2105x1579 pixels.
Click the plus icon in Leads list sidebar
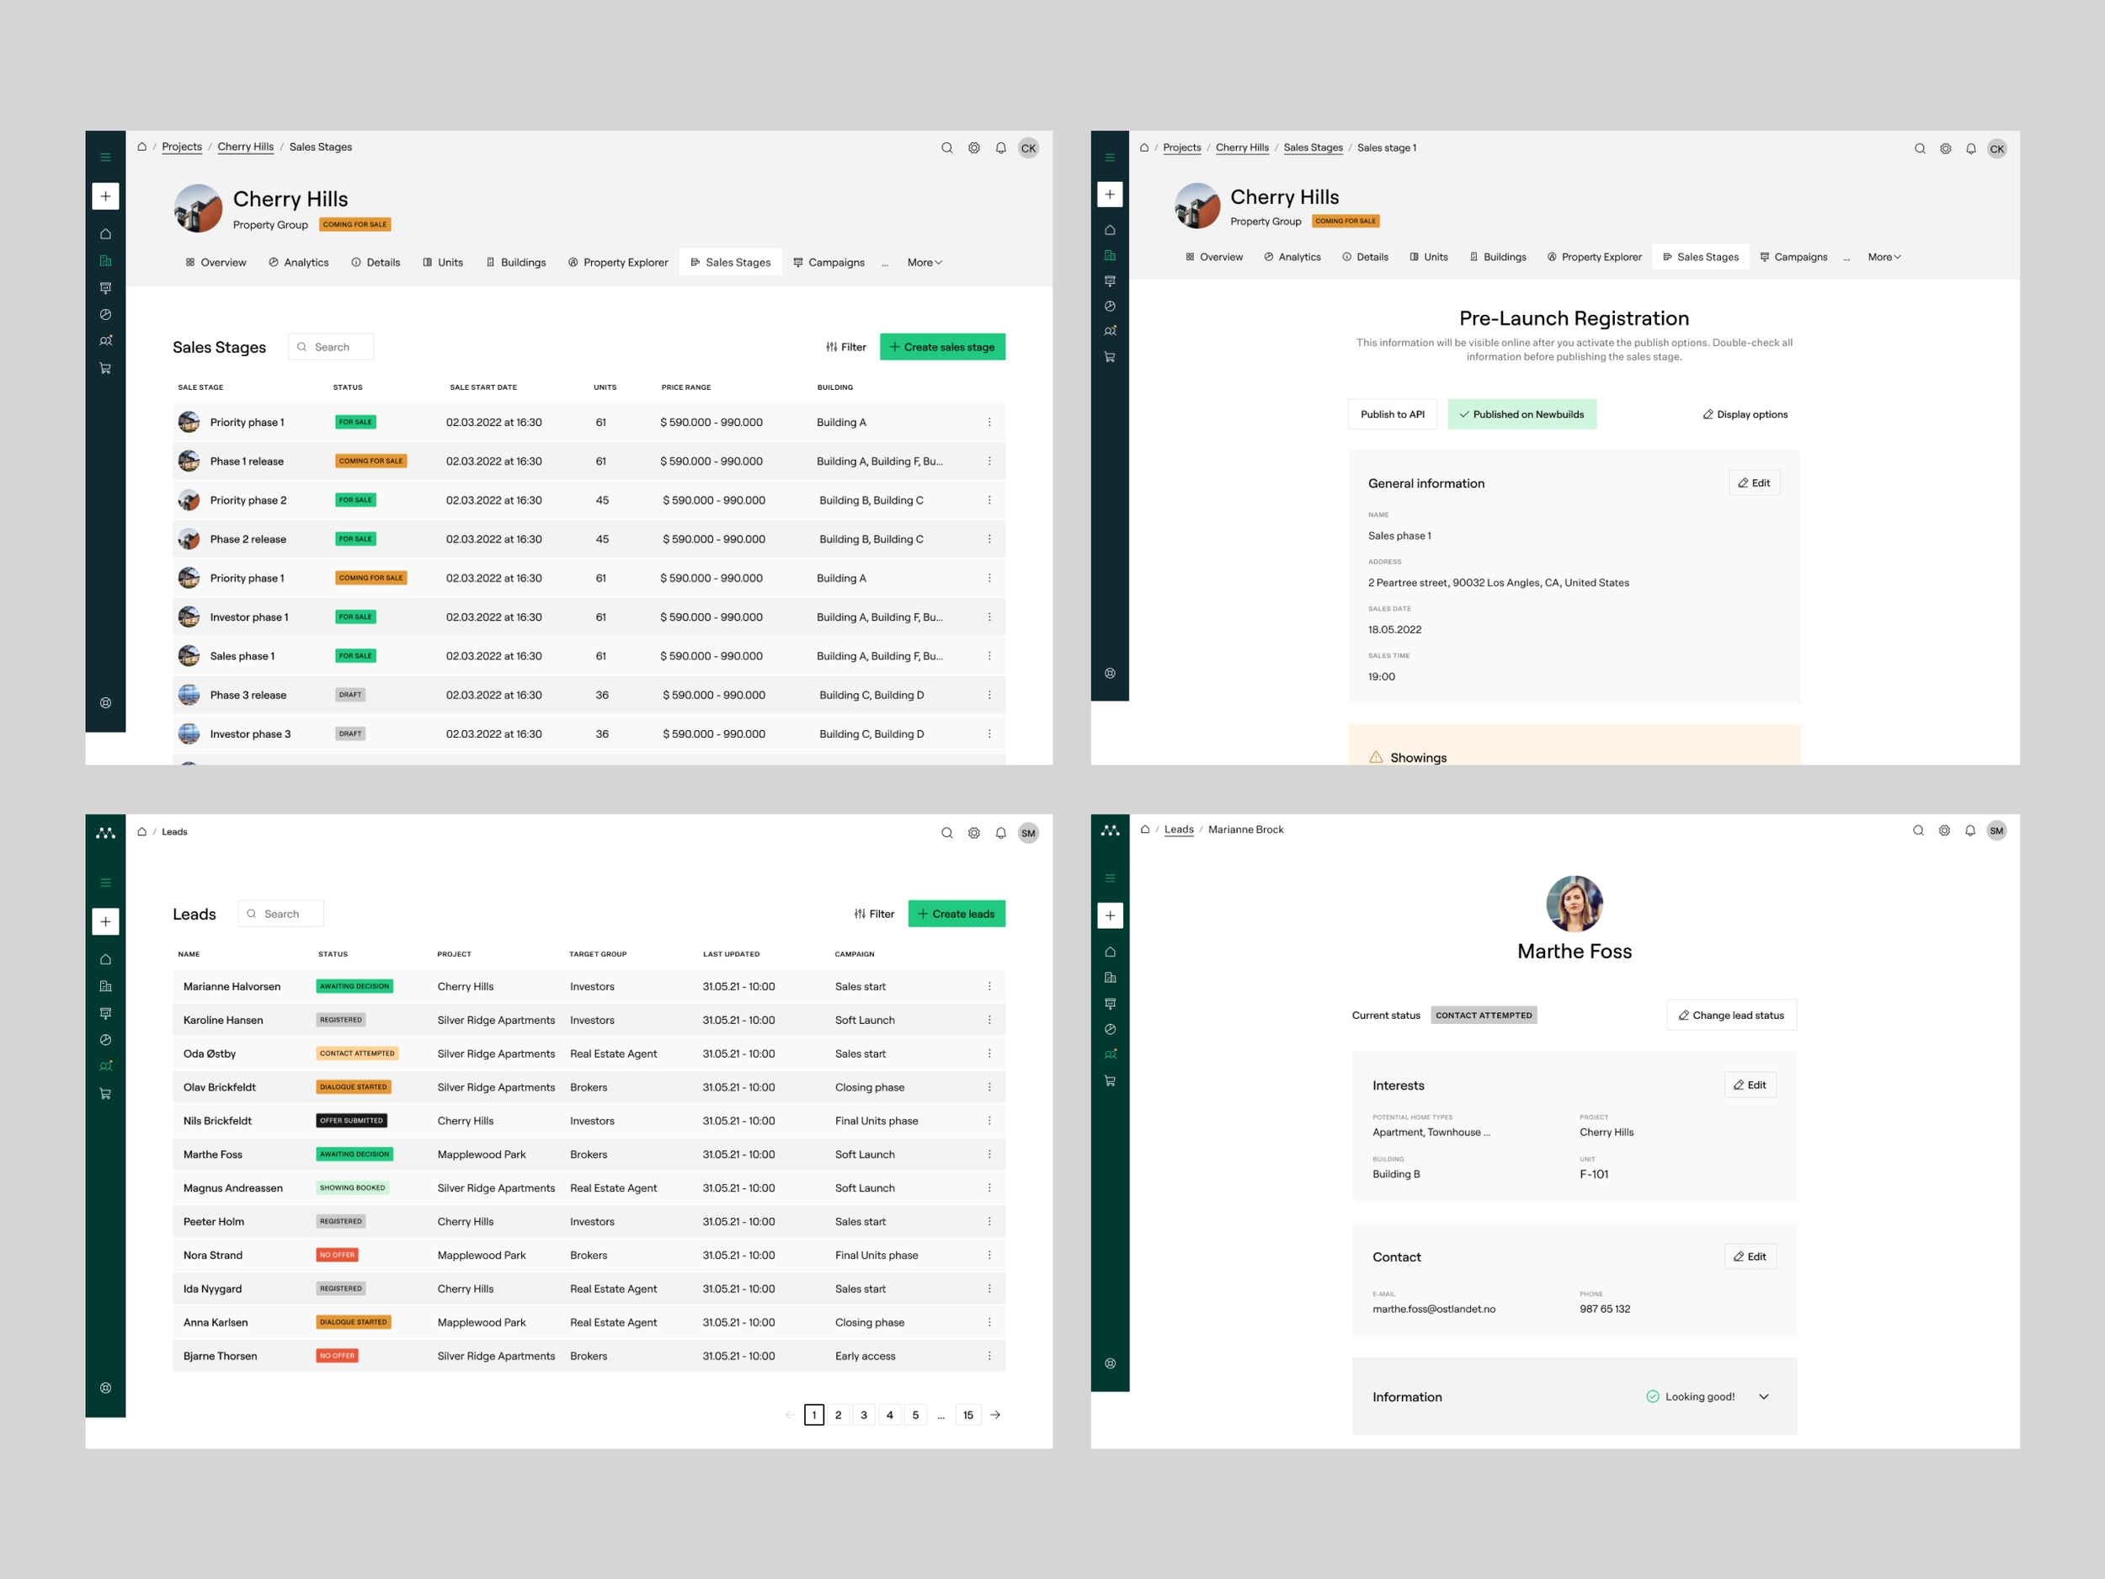pyautogui.click(x=105, y=921)
